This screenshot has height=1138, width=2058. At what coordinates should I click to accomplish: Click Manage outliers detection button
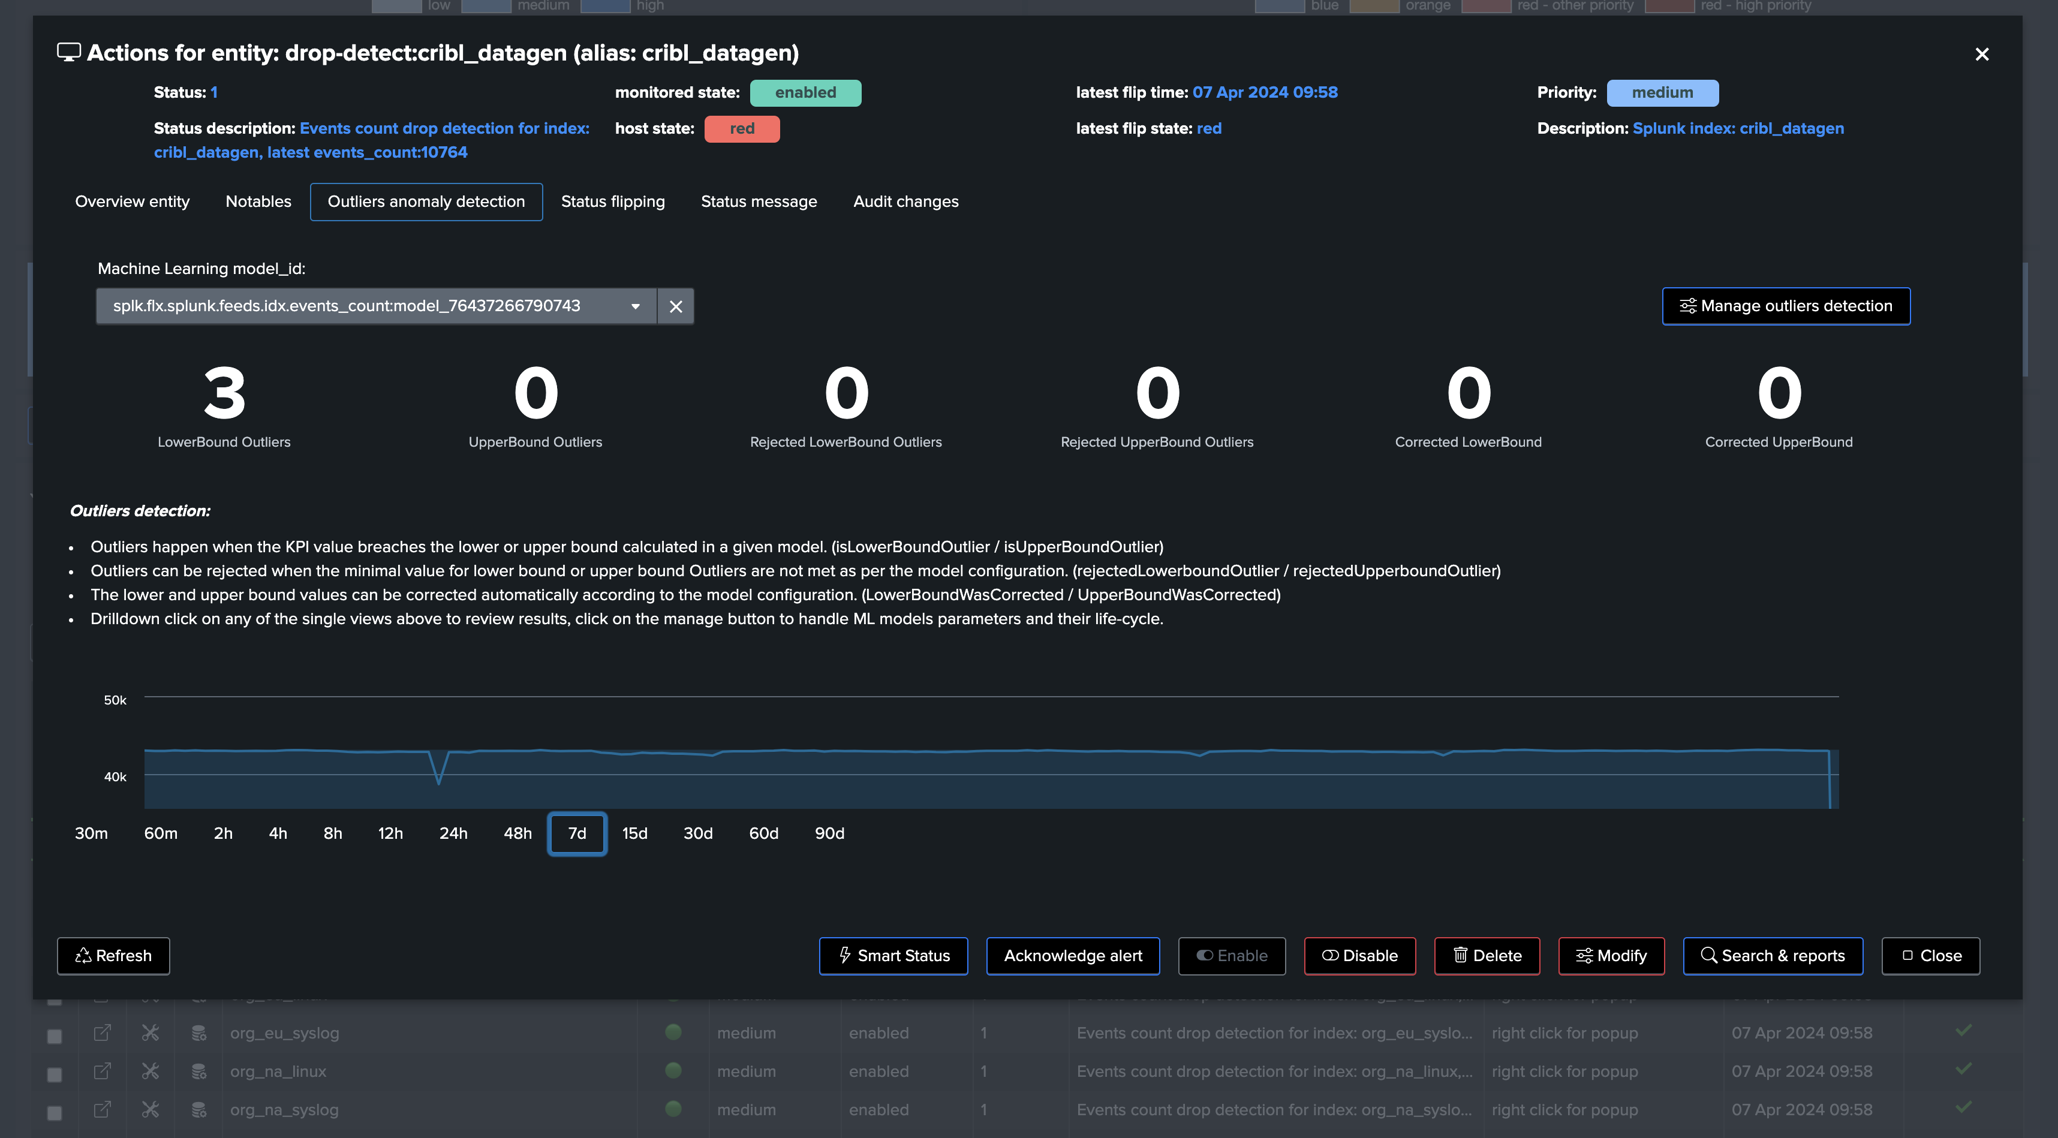click(x=1786, y=306)
